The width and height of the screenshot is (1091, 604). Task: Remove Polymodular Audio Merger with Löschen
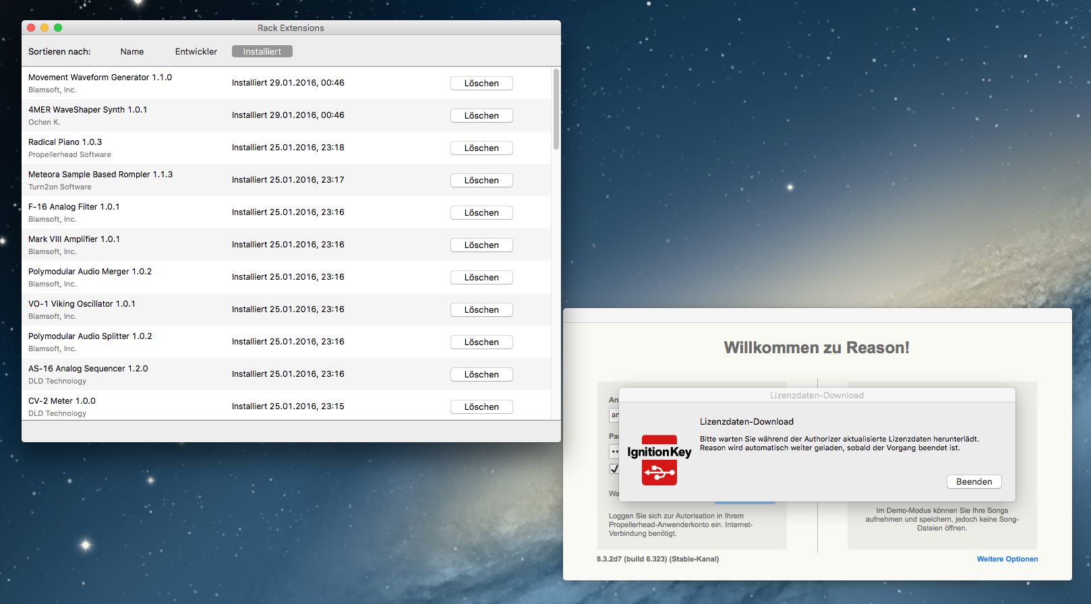pos(481,278)
